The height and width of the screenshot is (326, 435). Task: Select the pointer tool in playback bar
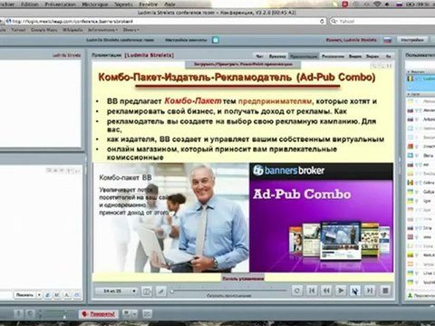pyautogui.click(x=355, y=291)
